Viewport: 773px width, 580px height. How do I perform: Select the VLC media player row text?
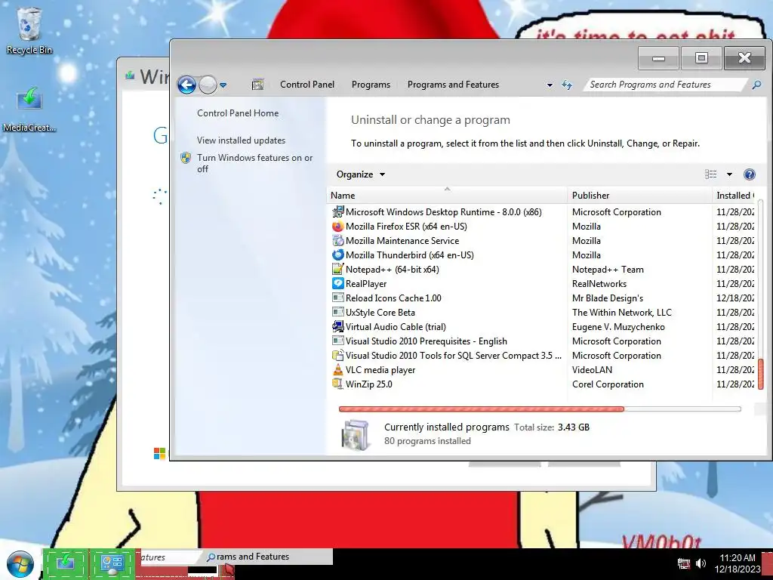click(380, 370)
